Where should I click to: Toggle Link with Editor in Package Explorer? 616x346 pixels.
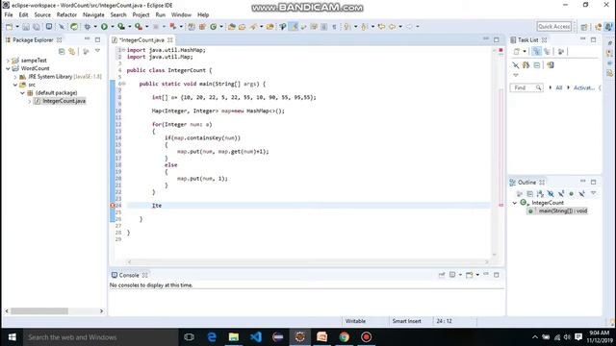pyautogui.click(x=71, y=51)
